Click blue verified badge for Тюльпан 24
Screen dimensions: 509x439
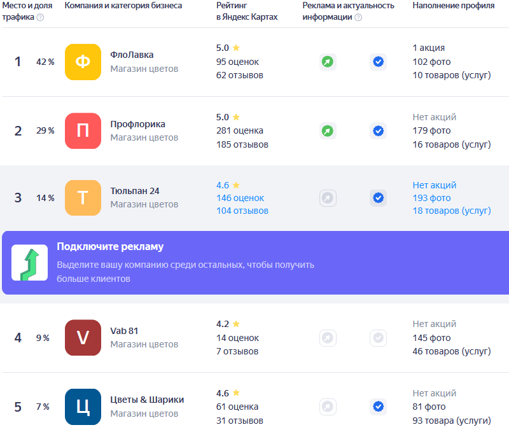point(378,198)
